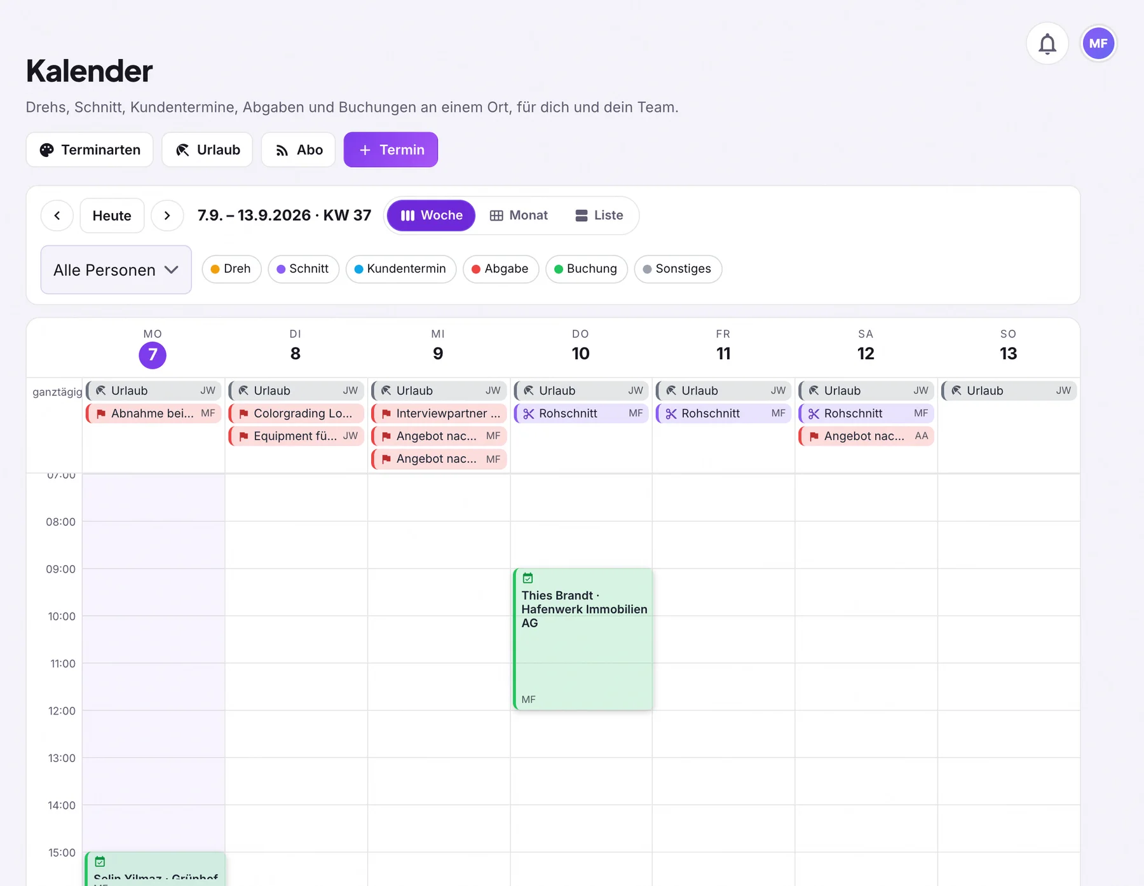Open Friday's Rohschnitt all-day event
1144x886 pixels.
pyautogui.click(x=724, y=414)
